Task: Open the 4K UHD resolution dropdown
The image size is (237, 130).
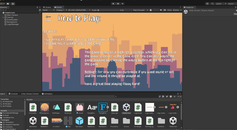Action: [x=75, y=10]
